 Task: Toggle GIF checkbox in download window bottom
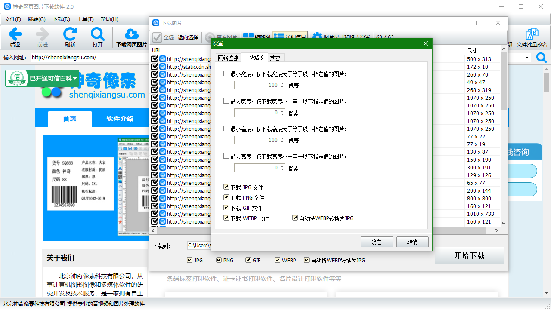pyautogui.click(x=248, y=260)
